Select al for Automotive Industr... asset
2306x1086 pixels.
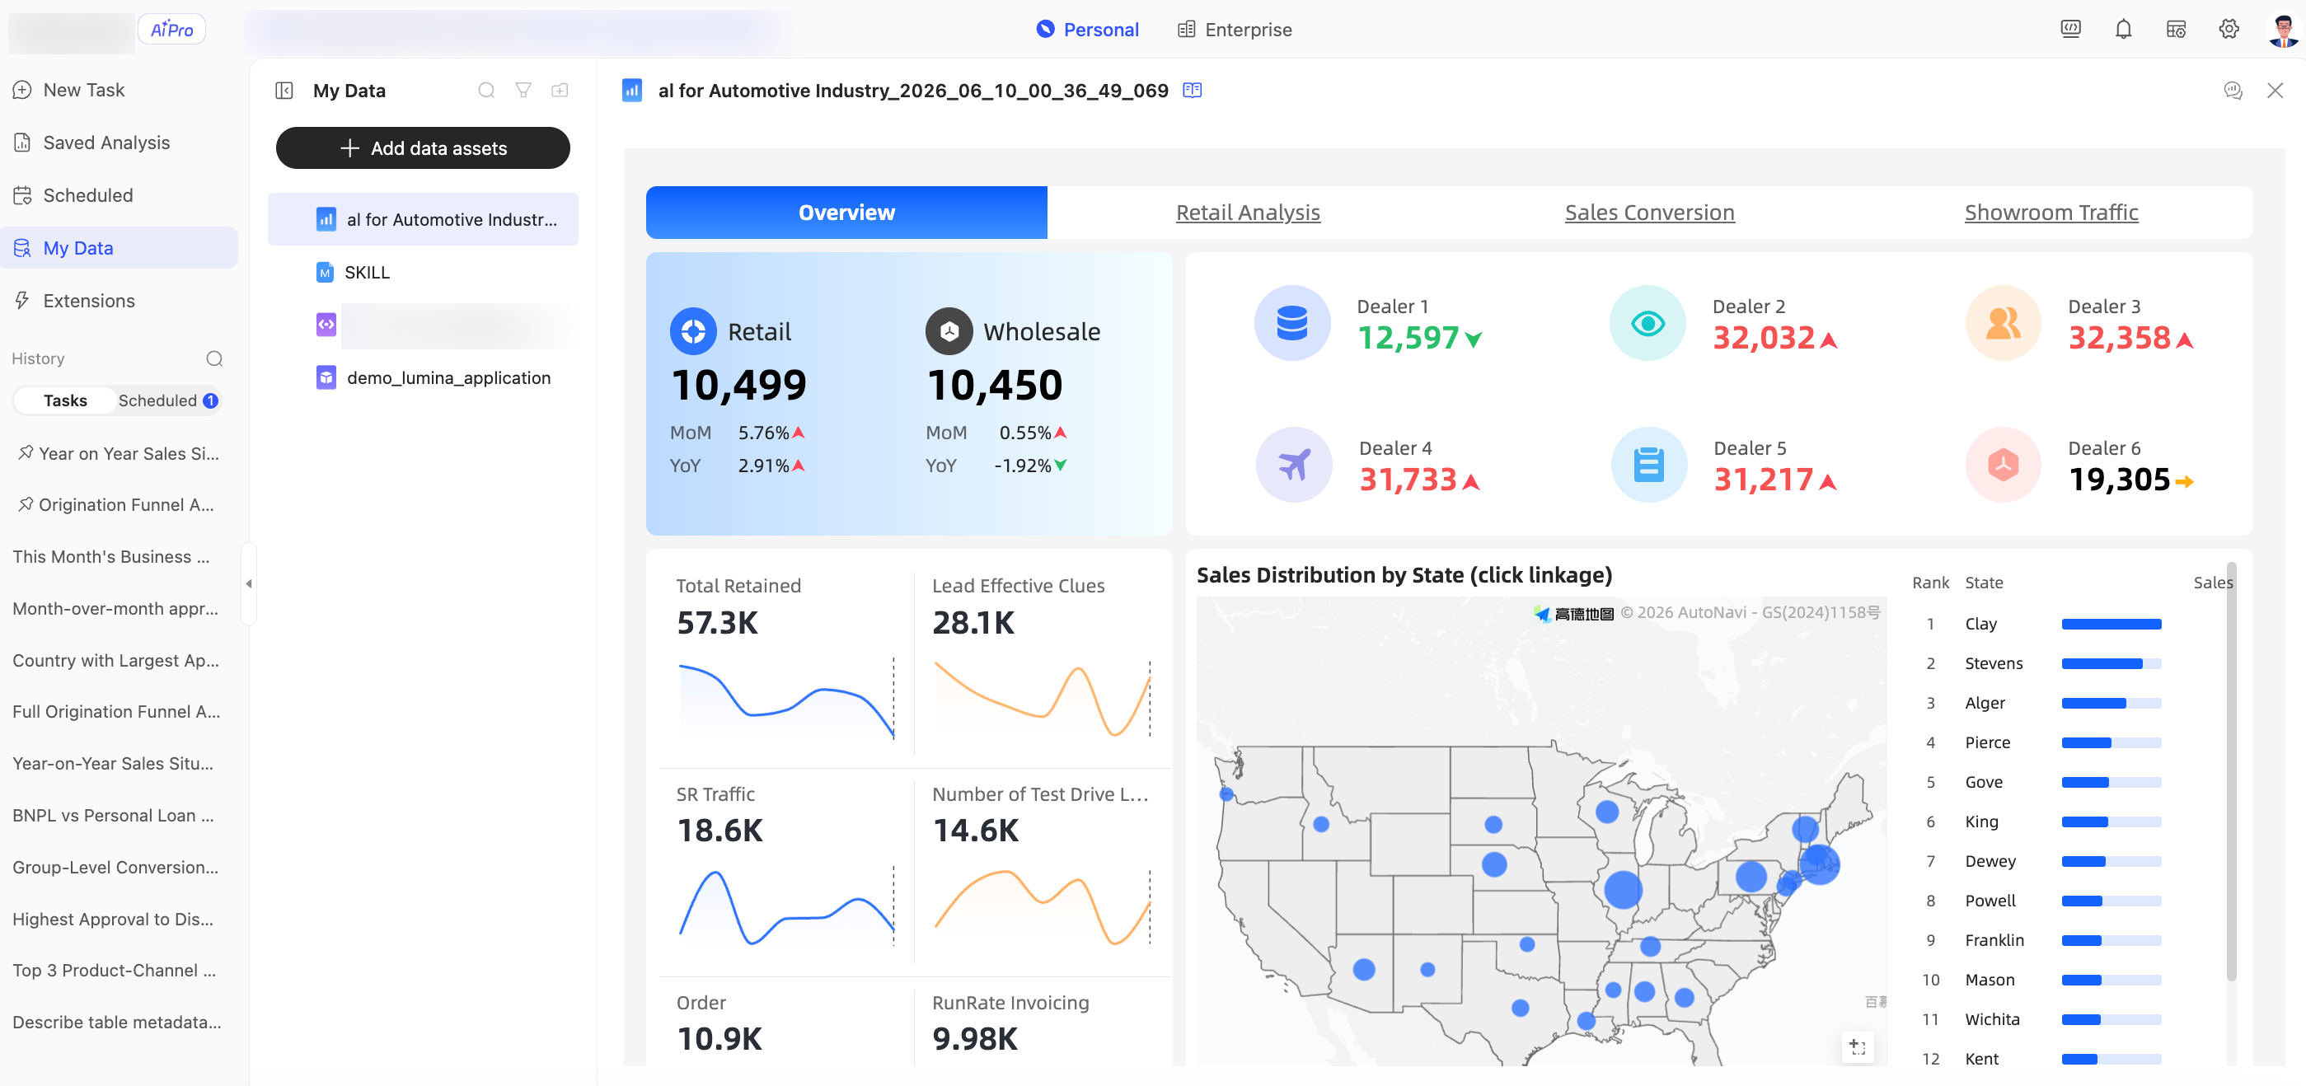point(423,219)
